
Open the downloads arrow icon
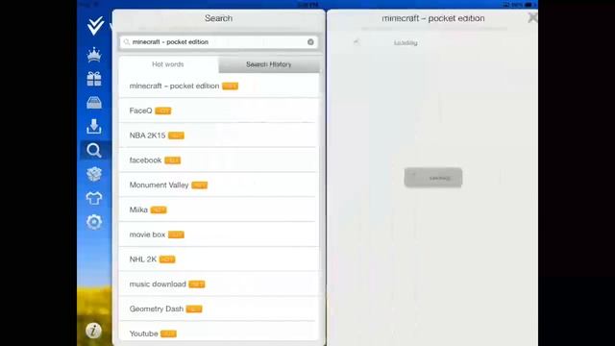point(94,126)
